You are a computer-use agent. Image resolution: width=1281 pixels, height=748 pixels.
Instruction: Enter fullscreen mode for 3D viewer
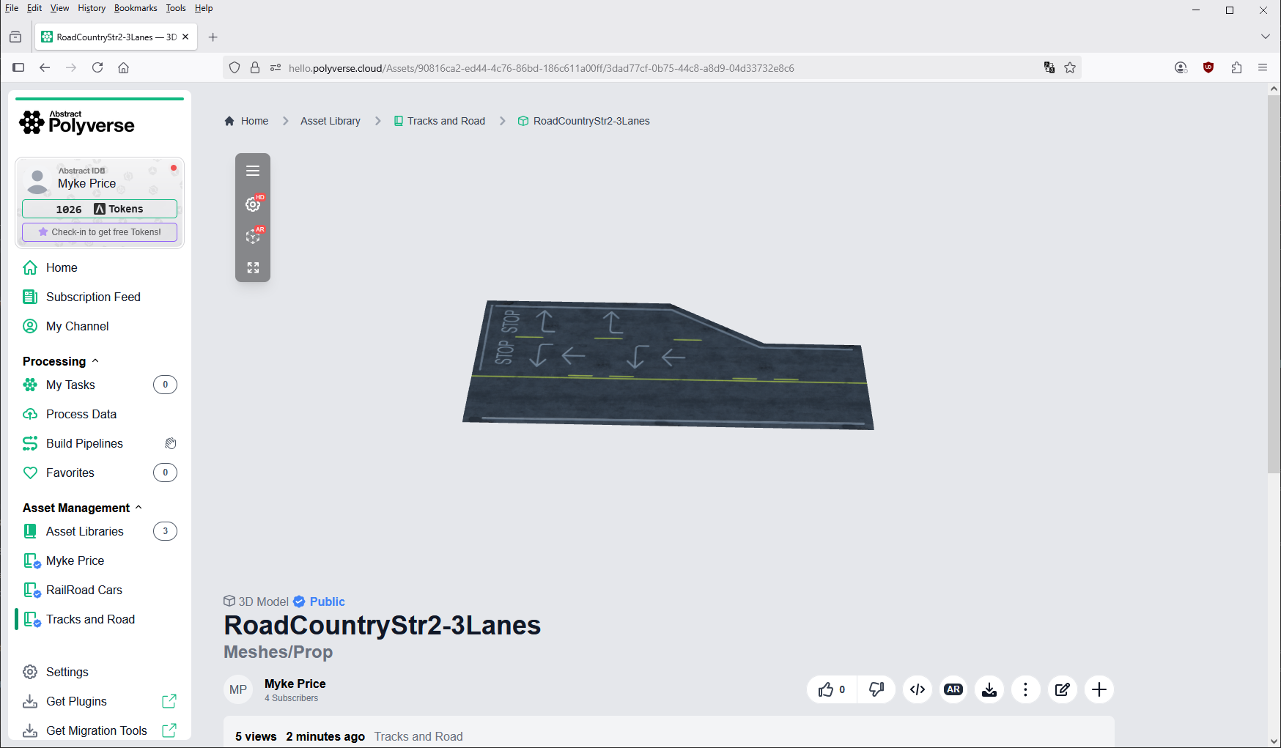[x=253, y=268]
